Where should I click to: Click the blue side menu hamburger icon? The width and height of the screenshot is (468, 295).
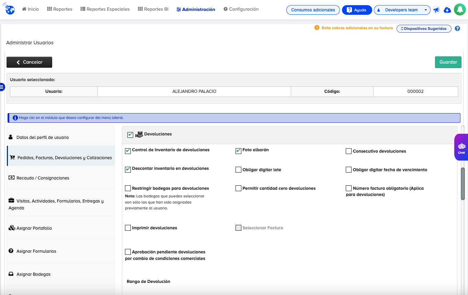tap(2, 87)
